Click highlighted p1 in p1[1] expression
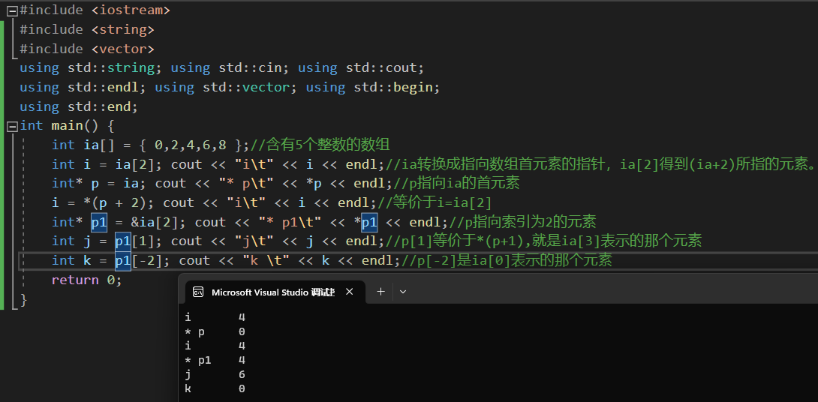The height and width of the screenshot is (402, 818). (122, 241)
